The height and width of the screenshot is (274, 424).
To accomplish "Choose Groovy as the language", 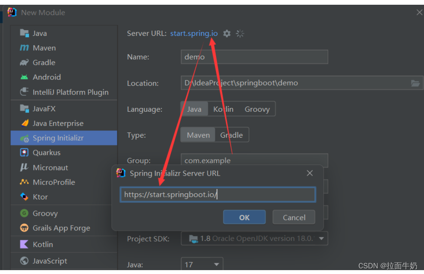I will pos(257,109).
